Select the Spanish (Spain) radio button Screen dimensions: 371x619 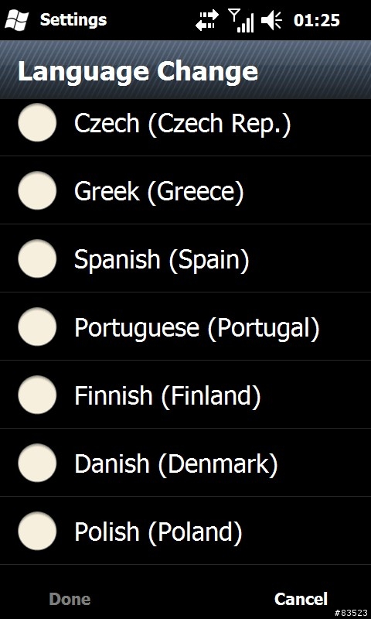(37, 258)
